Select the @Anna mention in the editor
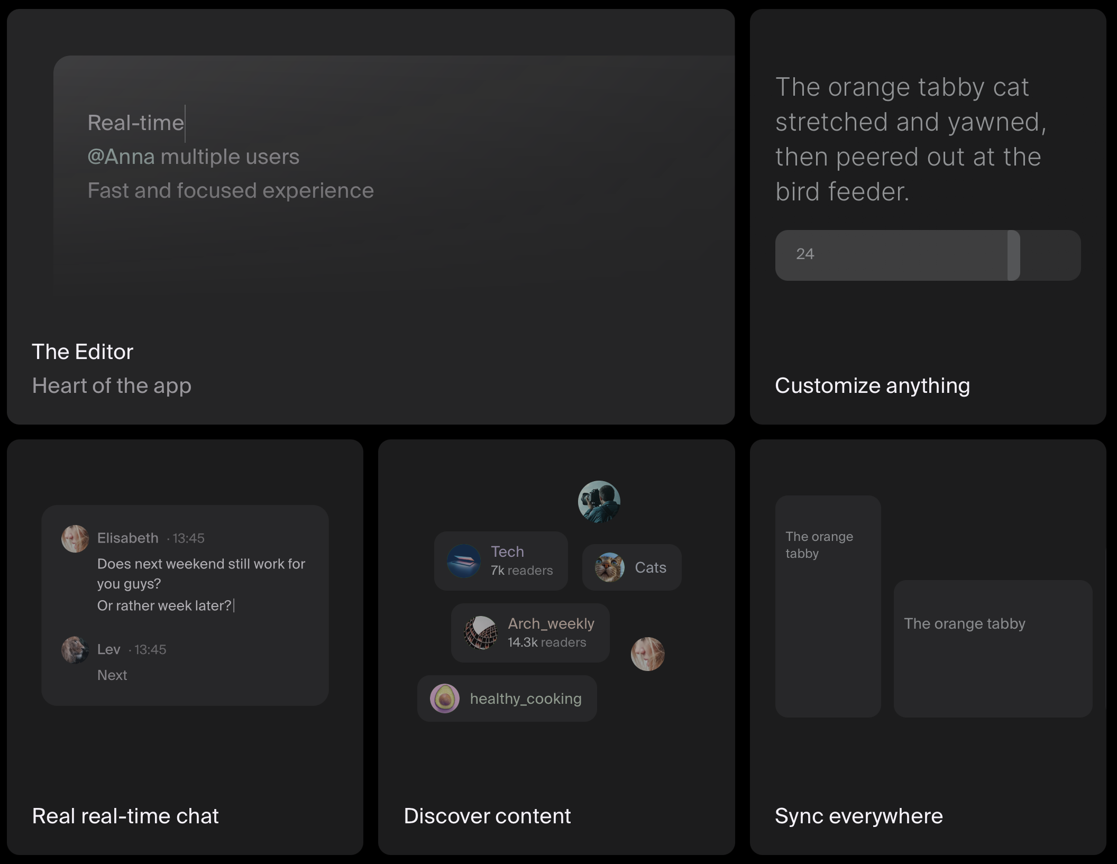The width and height of the screenshot is (1117, 864). [122, 157]
